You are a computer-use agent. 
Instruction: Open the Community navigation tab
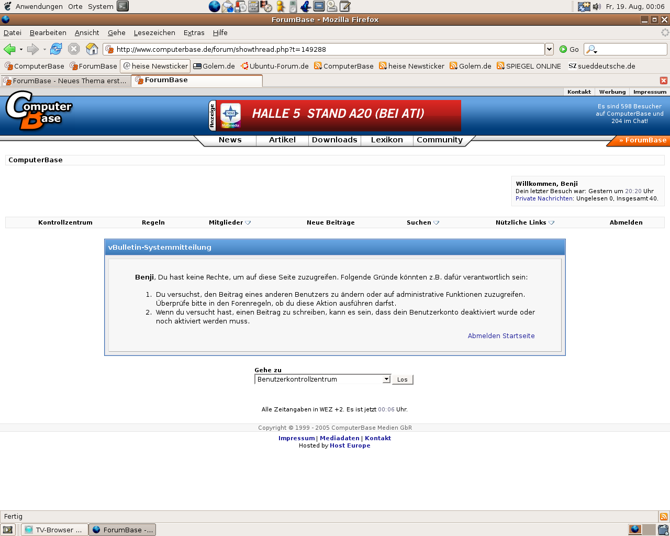440,140
